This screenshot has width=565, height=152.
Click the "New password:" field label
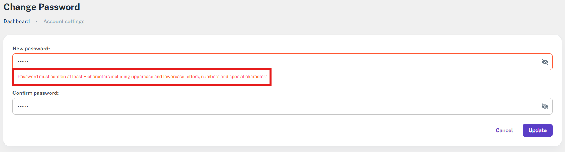click(31, 49)
